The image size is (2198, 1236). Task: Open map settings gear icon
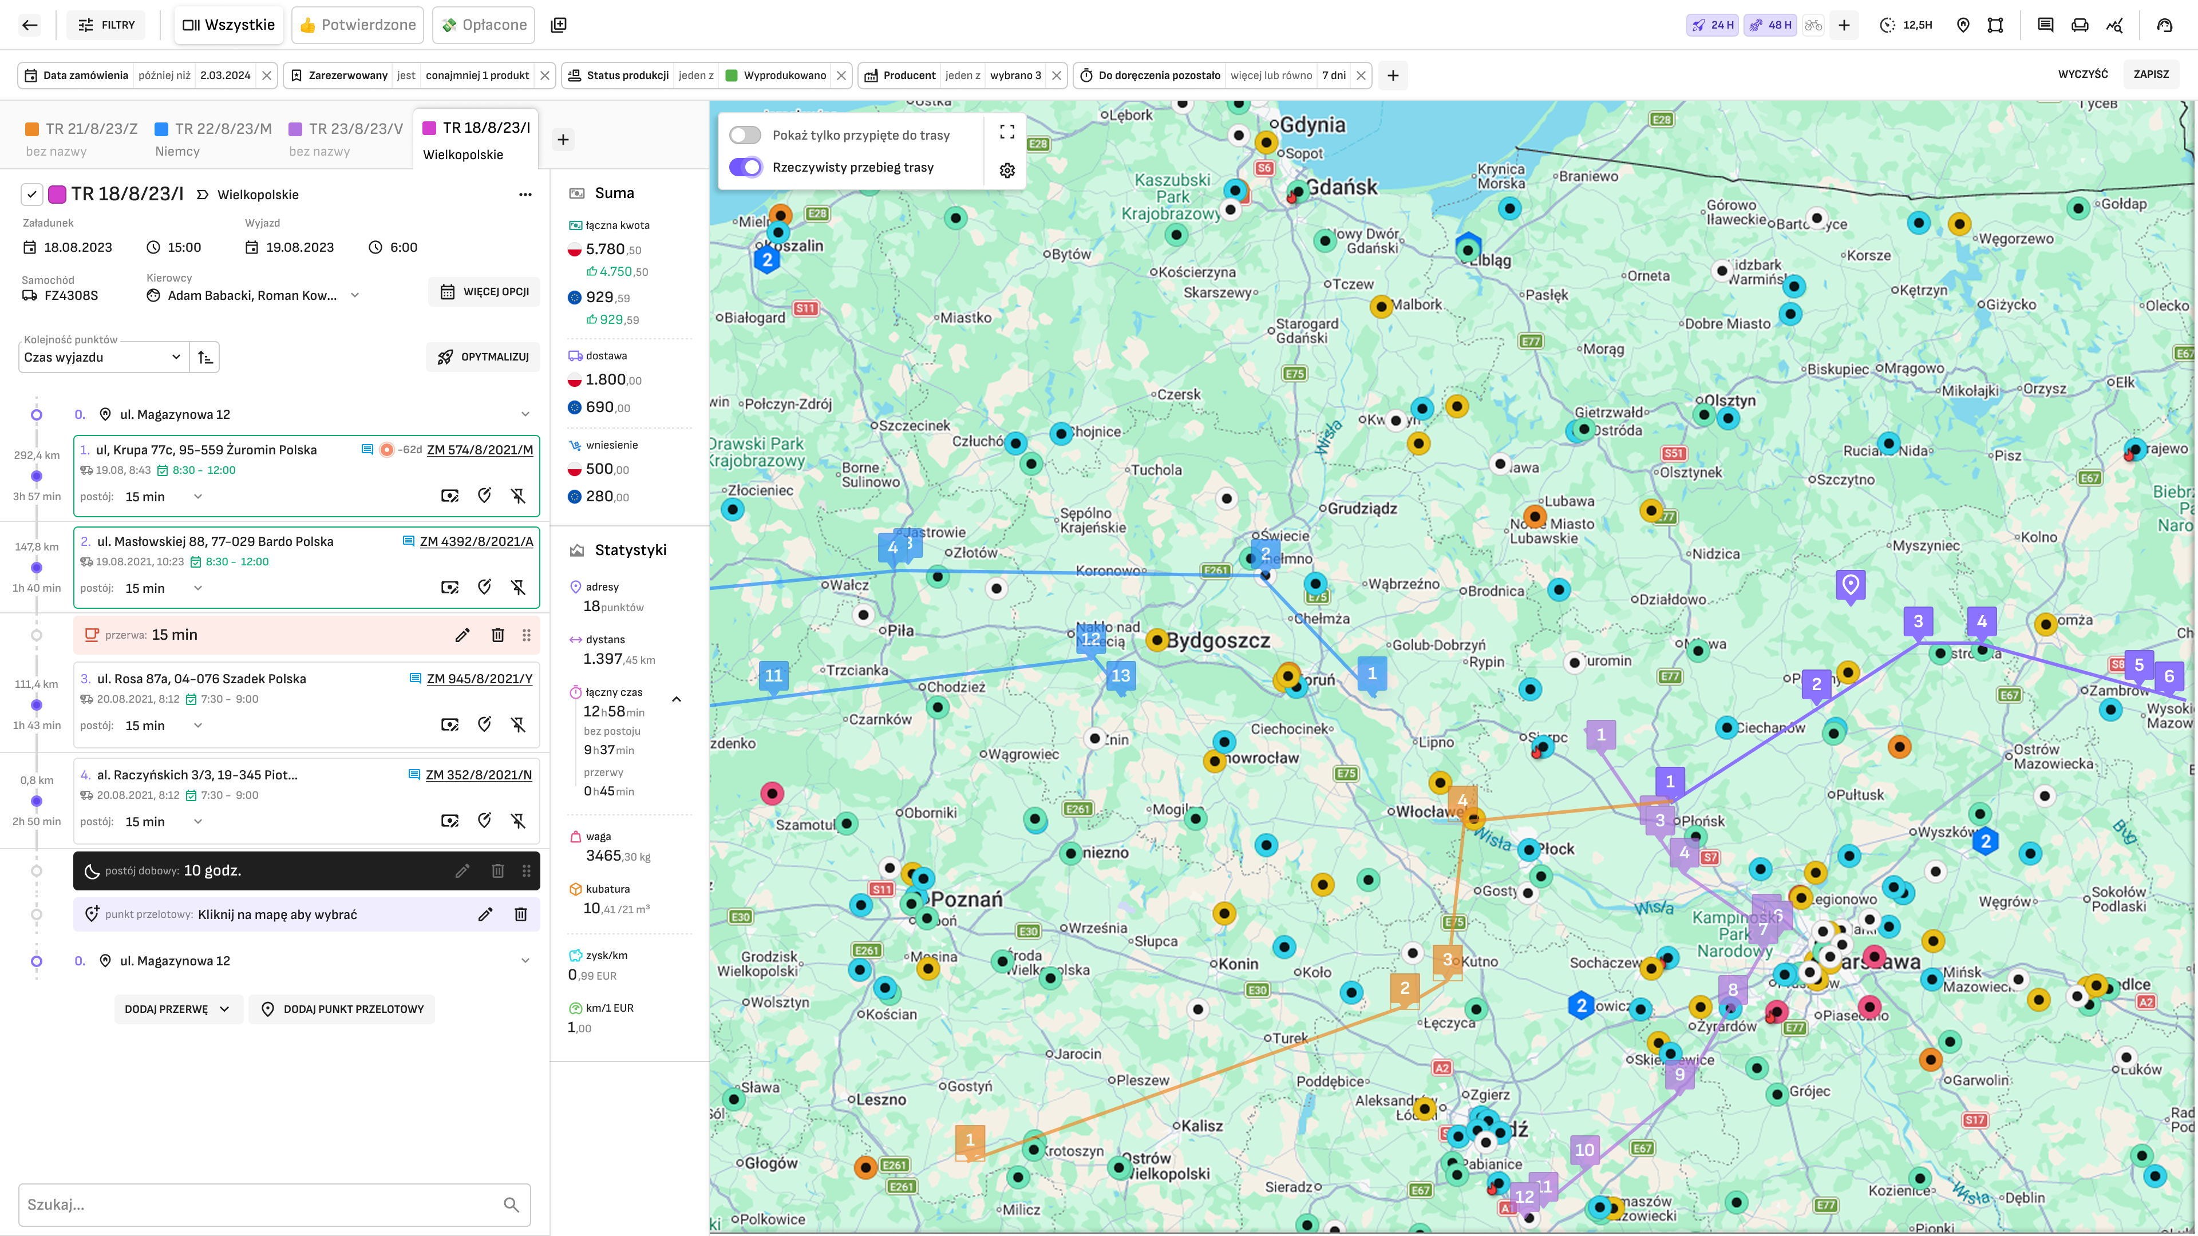(1007, 171)
